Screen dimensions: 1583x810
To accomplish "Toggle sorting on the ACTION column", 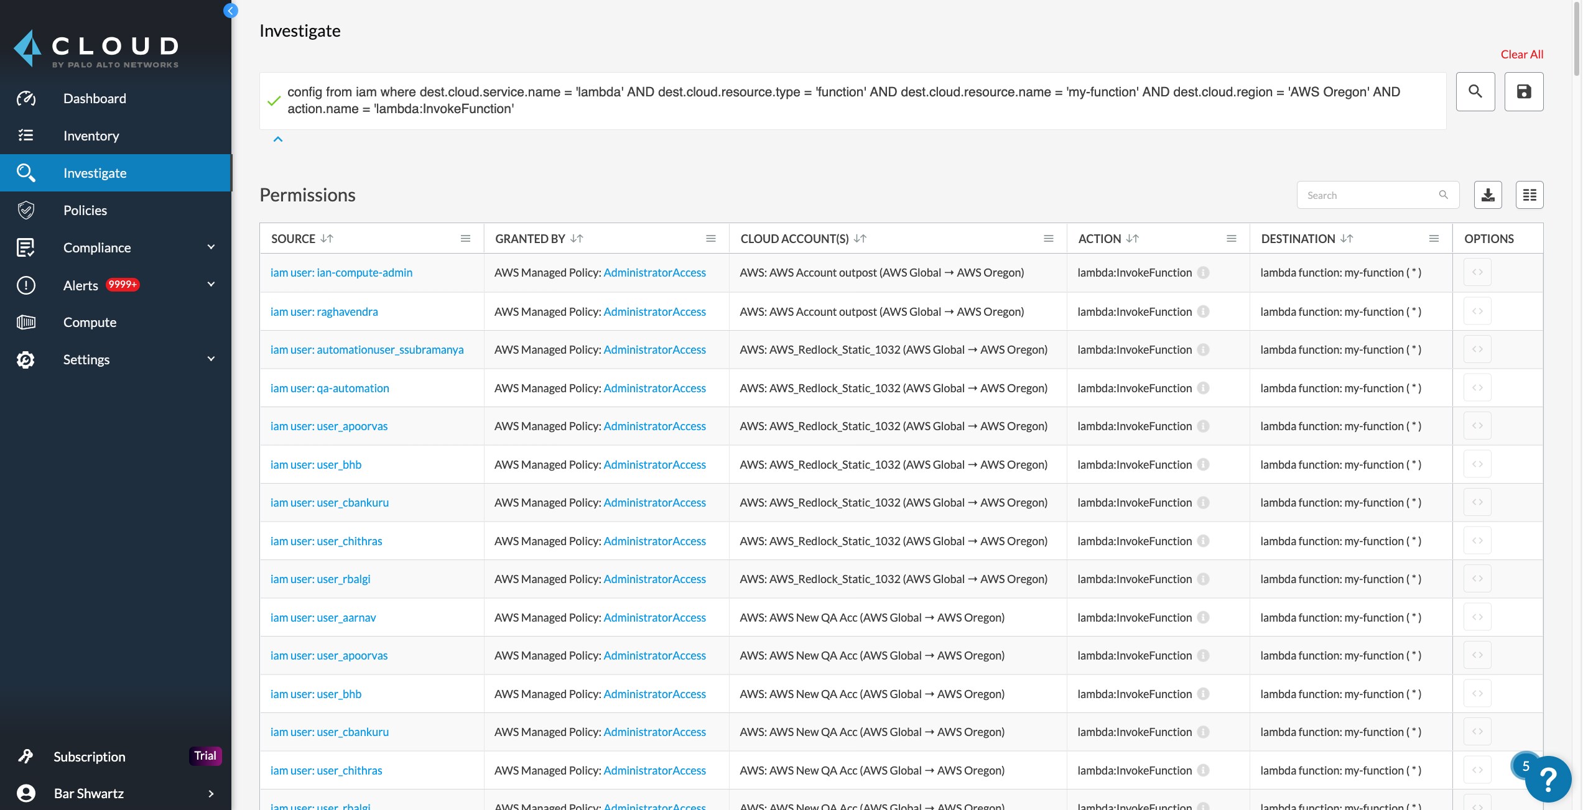I will point(1132,239).
